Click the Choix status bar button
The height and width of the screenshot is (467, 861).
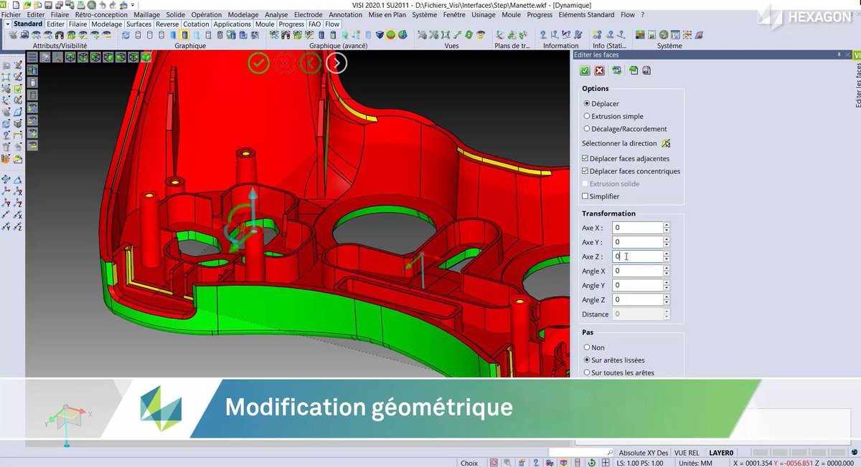click(x=469, y=463)
